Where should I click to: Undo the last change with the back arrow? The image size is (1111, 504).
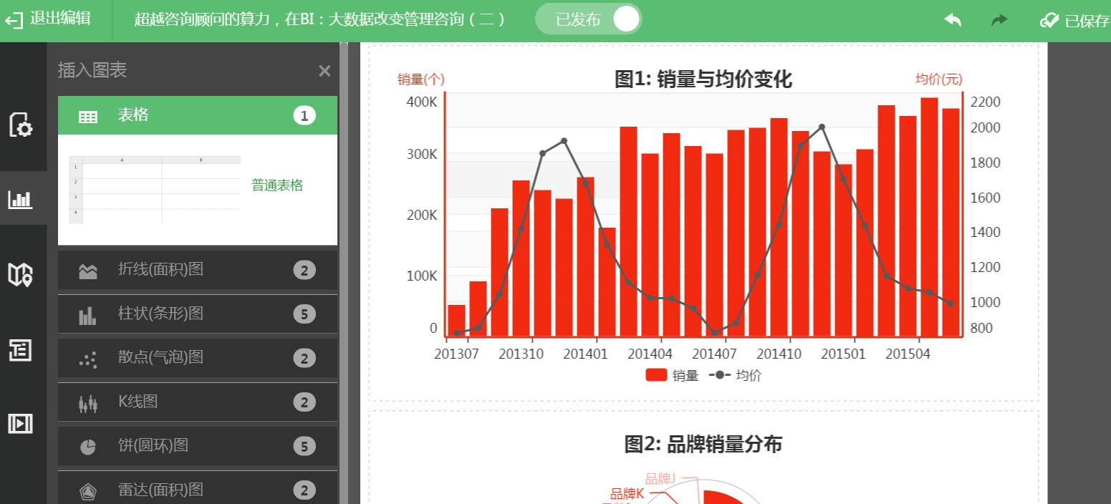pyautogui.click(x=953, y=20)
